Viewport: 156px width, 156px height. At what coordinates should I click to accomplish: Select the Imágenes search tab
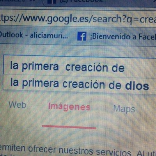[69, 107]
